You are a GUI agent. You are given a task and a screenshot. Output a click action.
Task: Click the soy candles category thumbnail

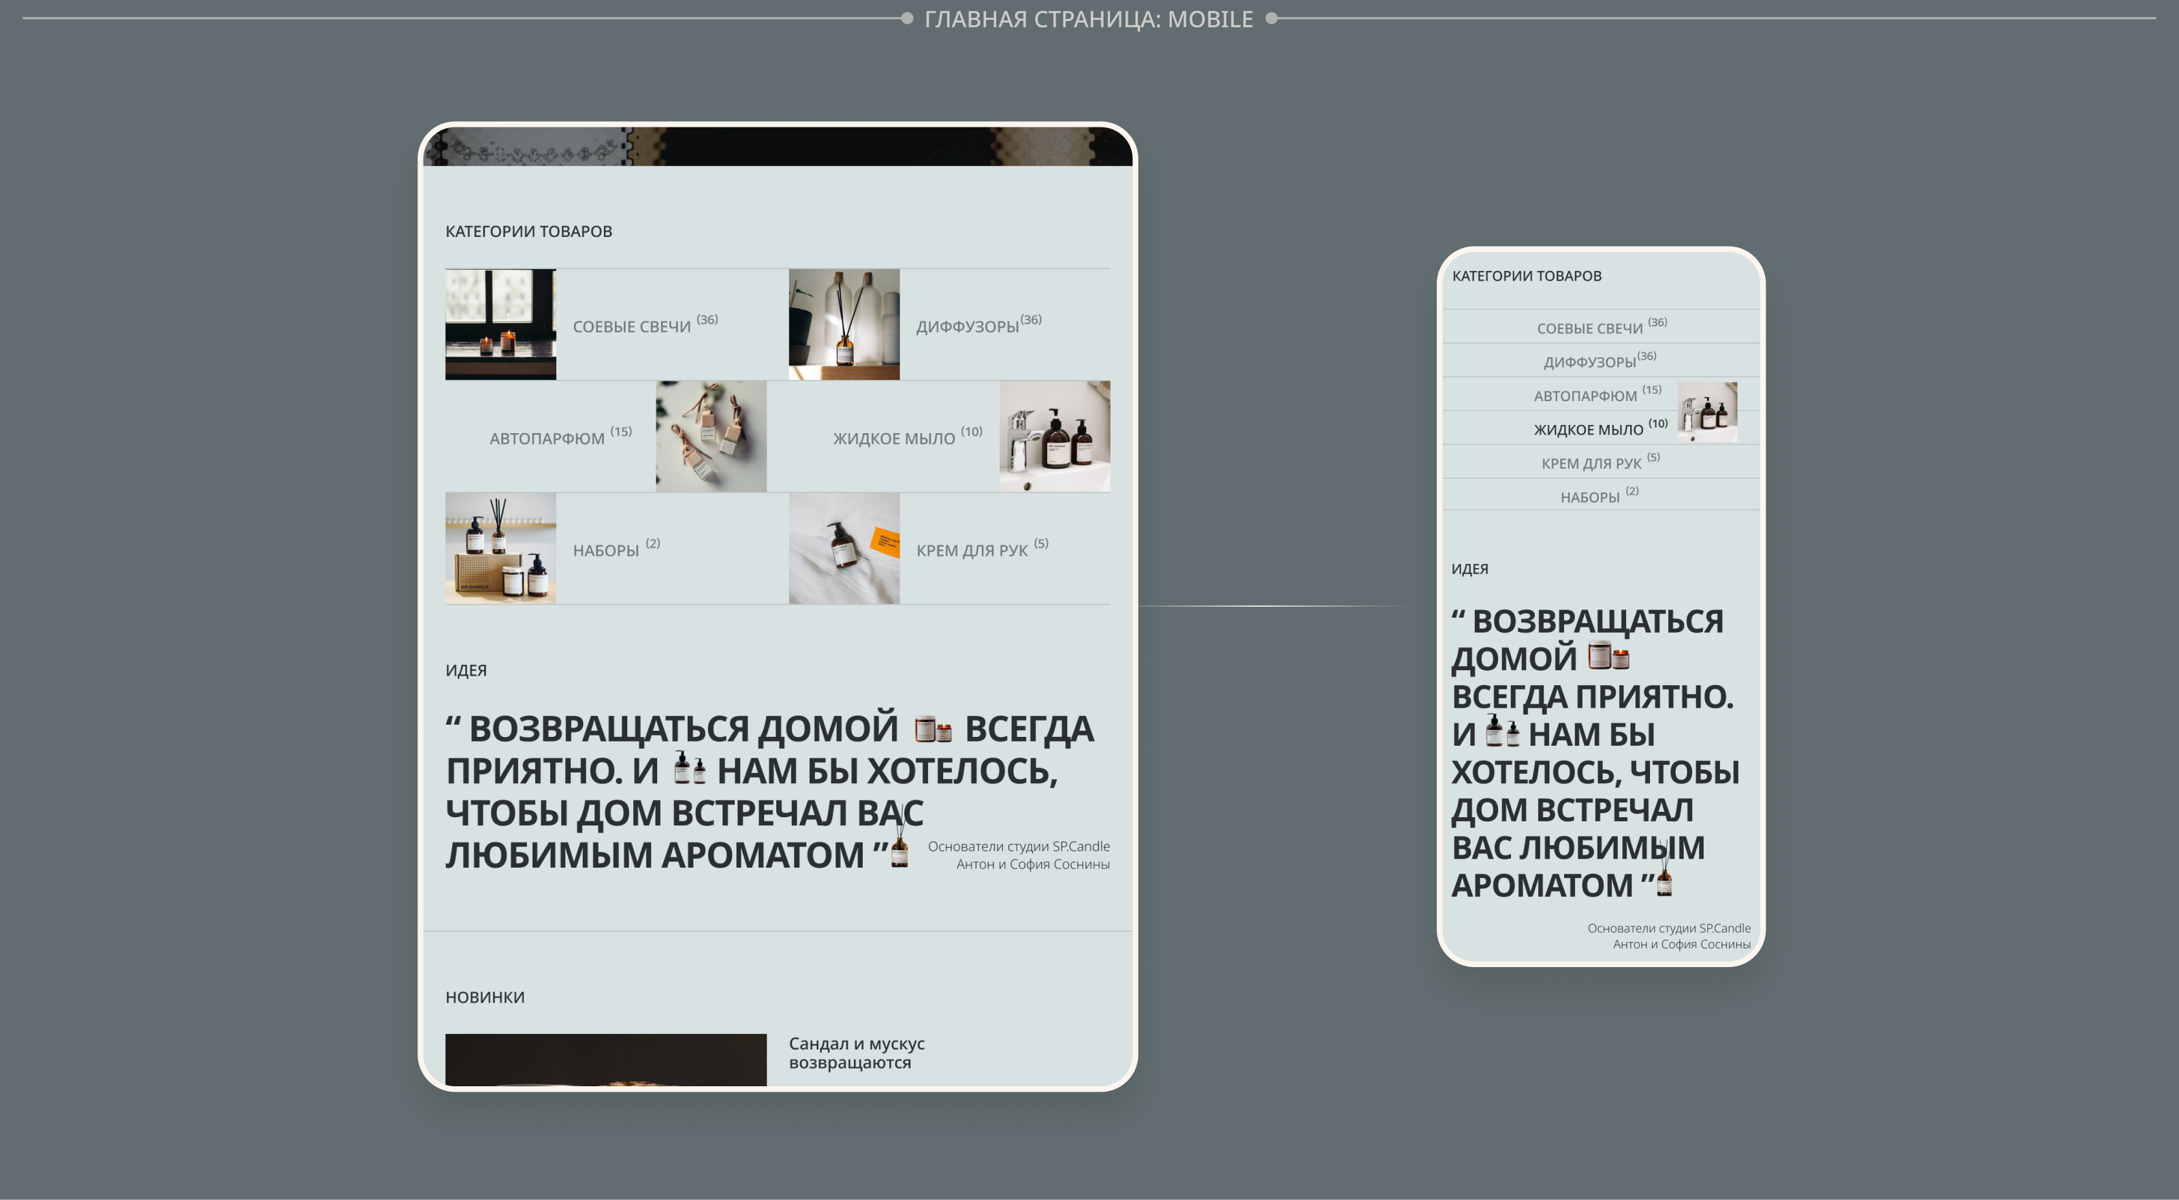500,324
